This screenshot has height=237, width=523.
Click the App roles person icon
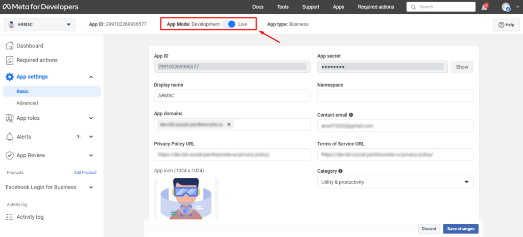point(10,118)
